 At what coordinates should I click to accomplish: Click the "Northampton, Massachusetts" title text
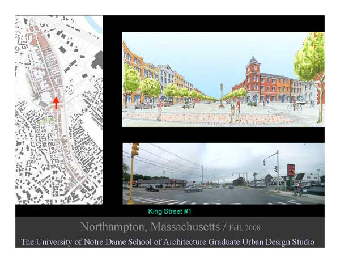[150, 227]
